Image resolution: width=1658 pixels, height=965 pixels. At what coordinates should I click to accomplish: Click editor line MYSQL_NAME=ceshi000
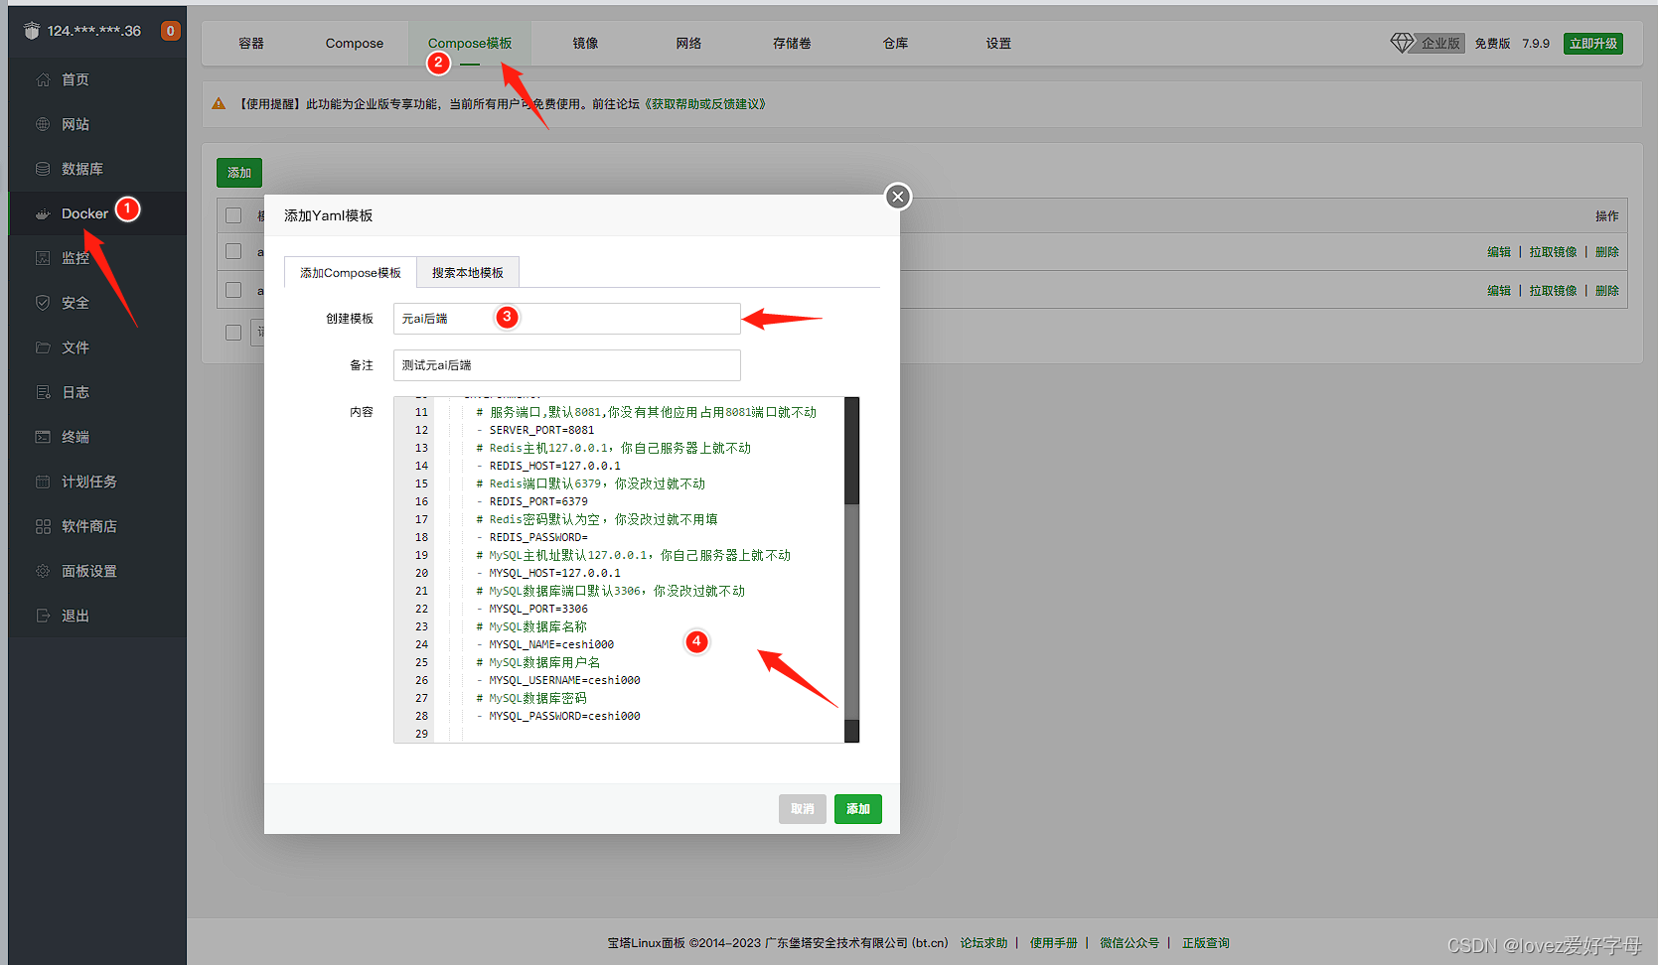point(551,644)
